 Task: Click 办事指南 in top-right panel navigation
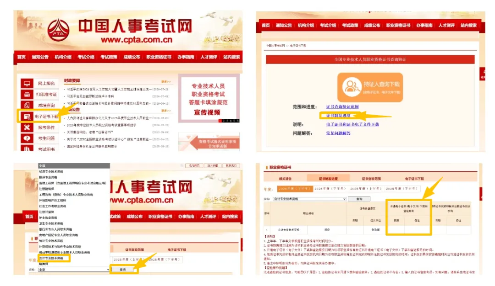click(x=424, y=25)
